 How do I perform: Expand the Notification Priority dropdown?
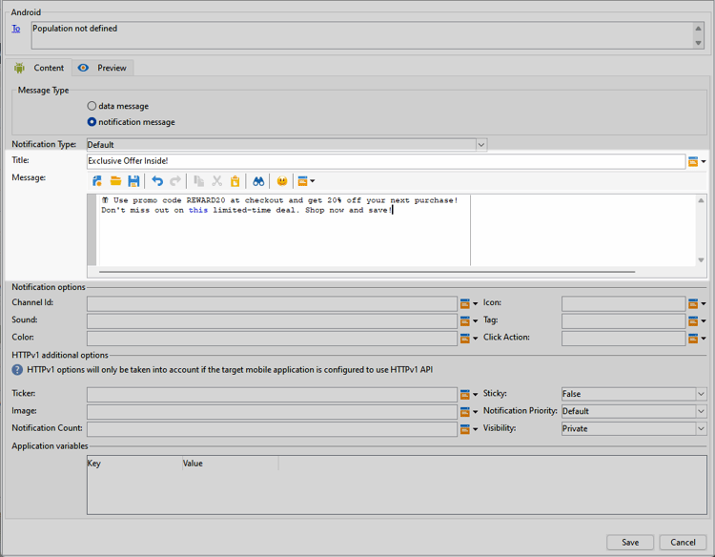(x=702, y=411)
